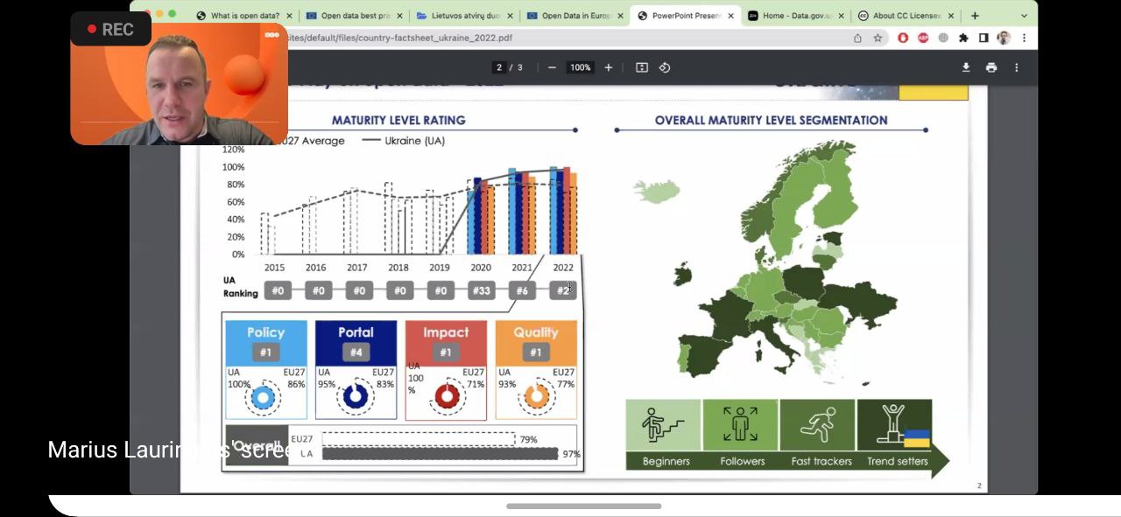1121x517 pixels.
Task: Click the address bar URL text
Action: point(400,38)
